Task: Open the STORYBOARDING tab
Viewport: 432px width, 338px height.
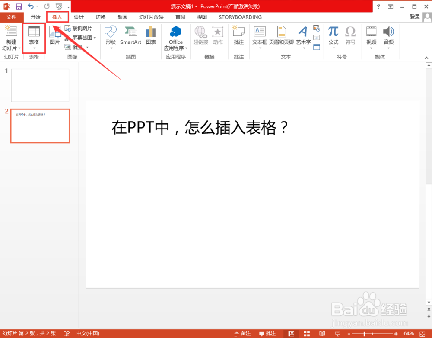Action: (x=240, y=17)
